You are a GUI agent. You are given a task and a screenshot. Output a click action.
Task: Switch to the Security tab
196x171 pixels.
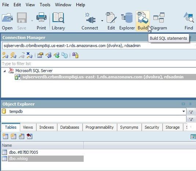click(x=152, y=127)
